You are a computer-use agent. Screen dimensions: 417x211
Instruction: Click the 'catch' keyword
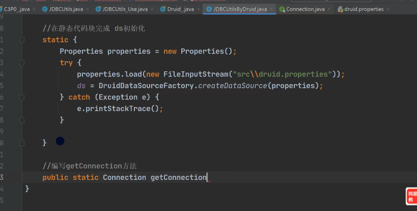(x=79, y=97)
